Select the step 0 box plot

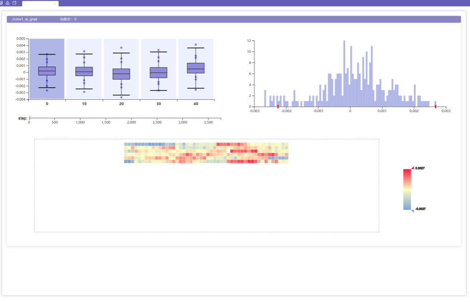pos(47,69)
